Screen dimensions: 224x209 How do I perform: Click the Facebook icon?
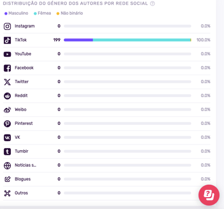[7, 68]
